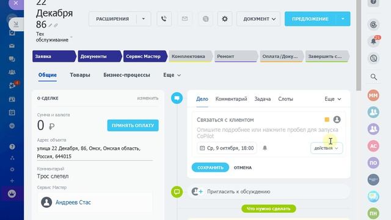Open workgroups people icon in left sidebar
The height and width of the screenshot is (220, 391).
(x=12, y=72)
